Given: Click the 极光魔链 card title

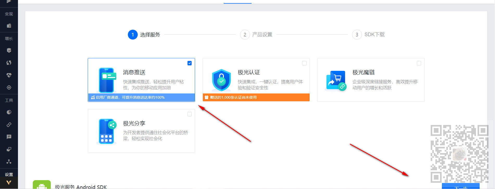Looking at the screenshot, I should [364, 72].
